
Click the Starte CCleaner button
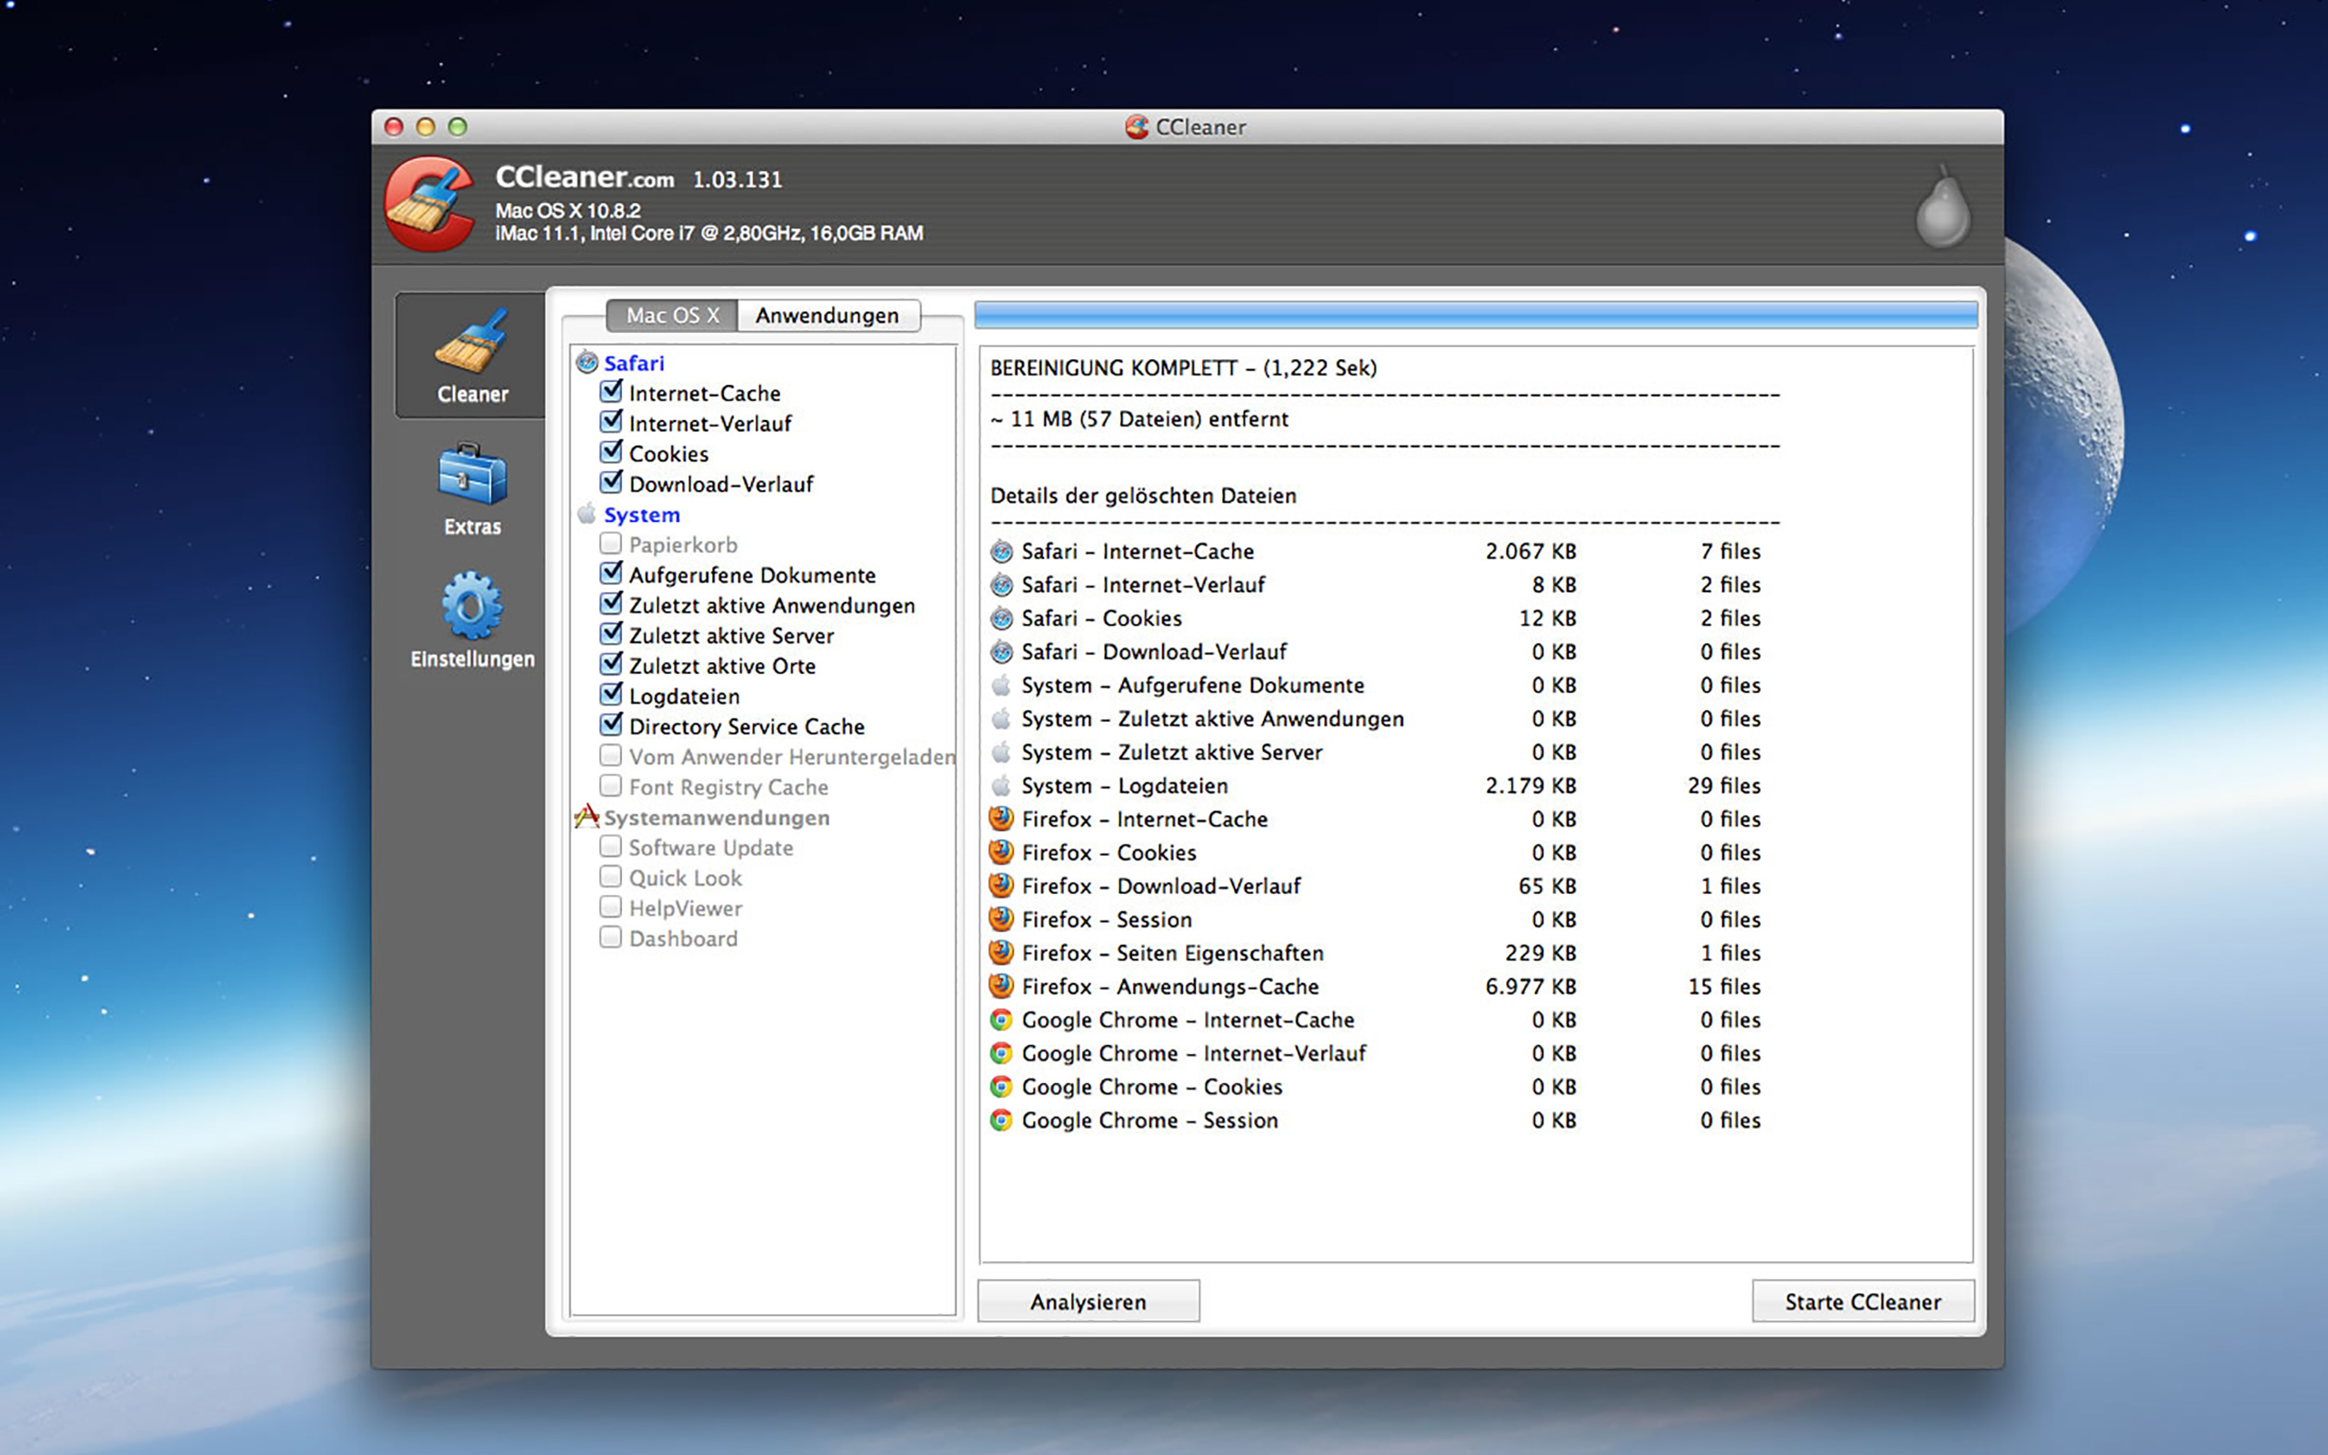[x=1862, y=1302]
